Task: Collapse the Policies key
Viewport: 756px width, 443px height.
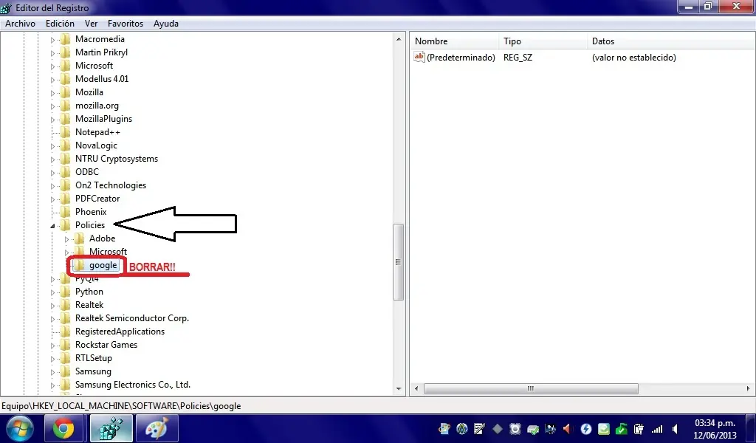Action: coord(52,225)
